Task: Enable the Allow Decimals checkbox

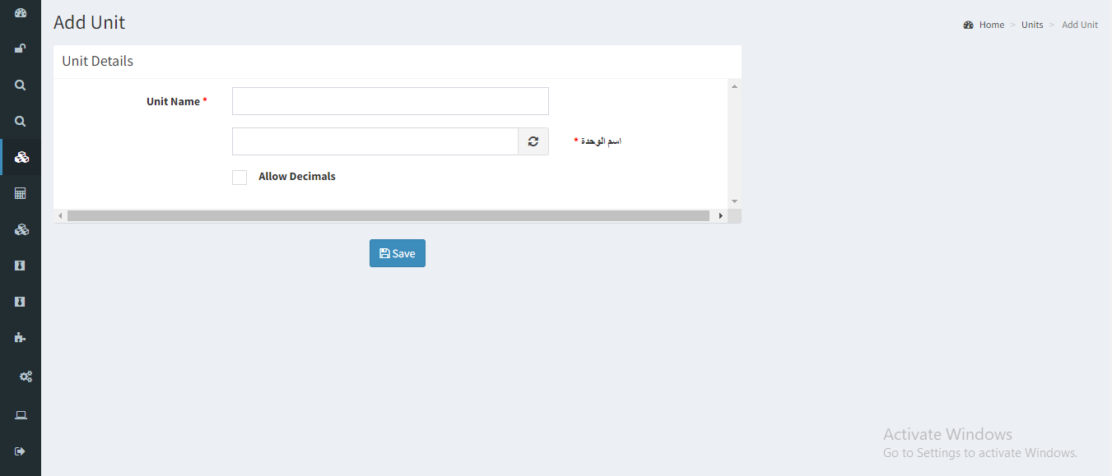Action: tap(240, 178)
